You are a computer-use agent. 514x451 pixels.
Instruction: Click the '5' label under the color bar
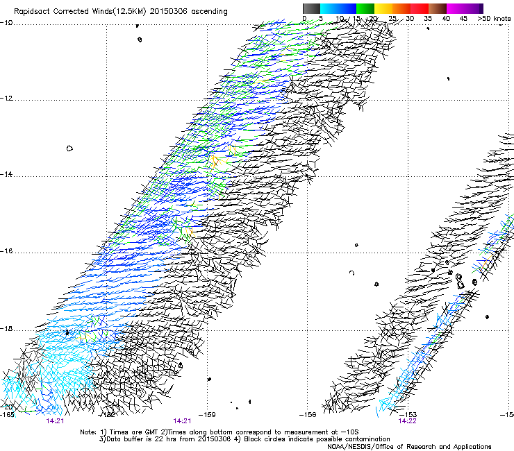(x=321, y=19)
